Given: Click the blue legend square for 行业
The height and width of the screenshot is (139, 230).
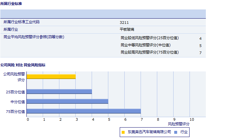Looking at the screenshot, I should [x=176, y=132].
